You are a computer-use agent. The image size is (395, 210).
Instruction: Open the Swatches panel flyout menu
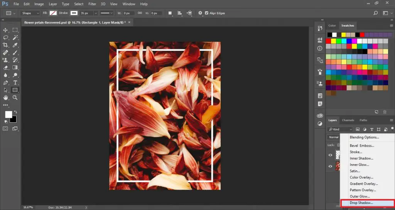coord(391,26)
